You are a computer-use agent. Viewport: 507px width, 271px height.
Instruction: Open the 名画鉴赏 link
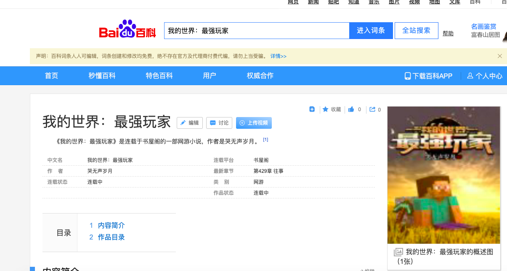484,26
